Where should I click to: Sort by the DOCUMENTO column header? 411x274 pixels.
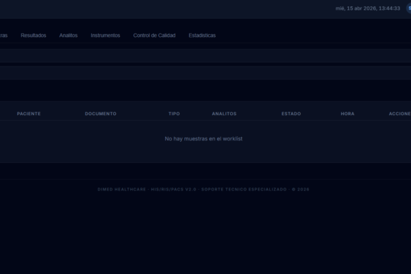tap(101, 114)
